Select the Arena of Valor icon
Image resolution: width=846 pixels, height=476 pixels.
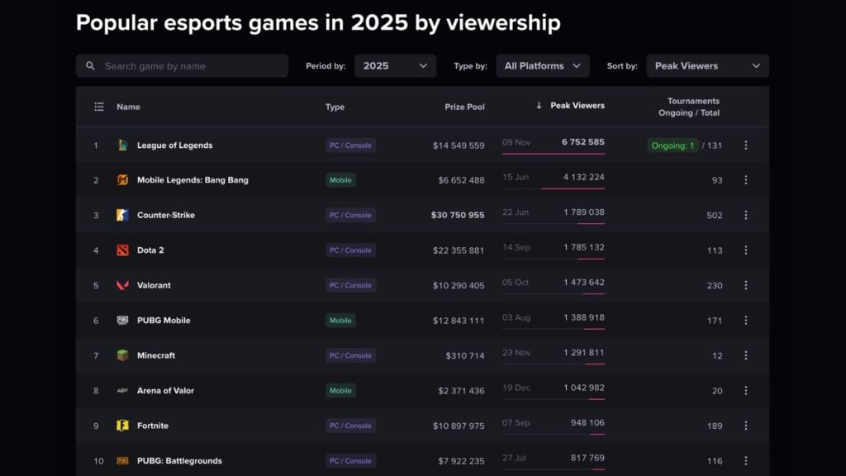point(124,390)
